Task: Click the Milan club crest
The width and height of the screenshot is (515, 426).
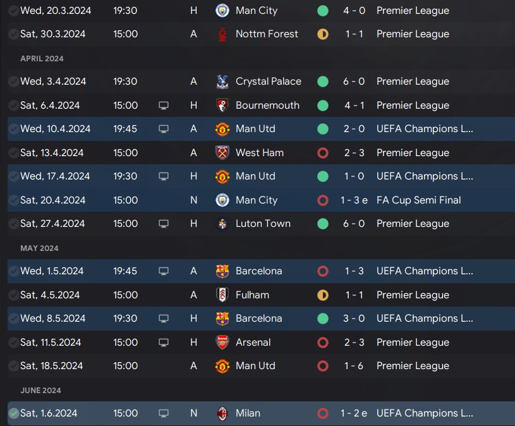Action: pyautogui.click(x=222, y=413)
